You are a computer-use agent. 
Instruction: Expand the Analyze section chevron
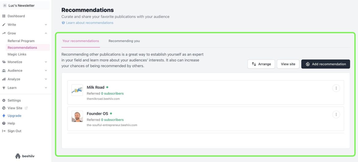[x=46, y=79]
